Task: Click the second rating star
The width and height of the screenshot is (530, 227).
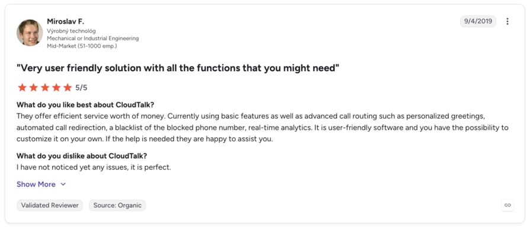Action: pos(33,87)
